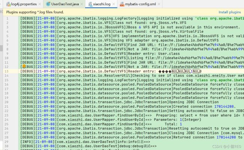Click the 'Class not found: org.jboss.vfs.VFS' text

149,23
